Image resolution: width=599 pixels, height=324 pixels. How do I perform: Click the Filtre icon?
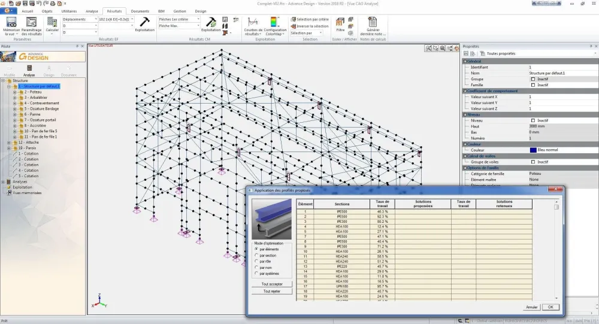pos(340,22)
